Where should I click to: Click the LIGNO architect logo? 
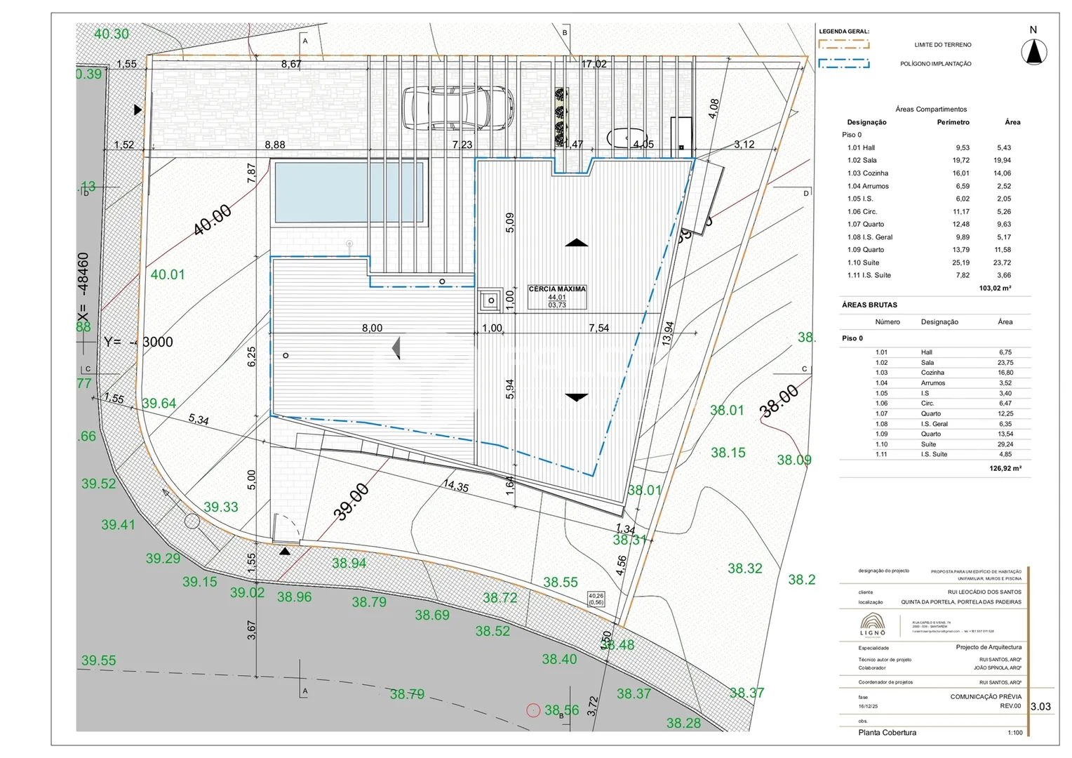coord(873,624)
